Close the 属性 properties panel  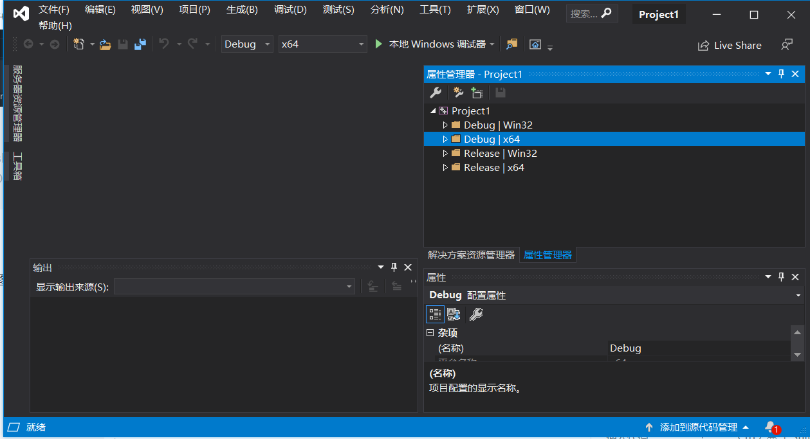coord(795,277)
